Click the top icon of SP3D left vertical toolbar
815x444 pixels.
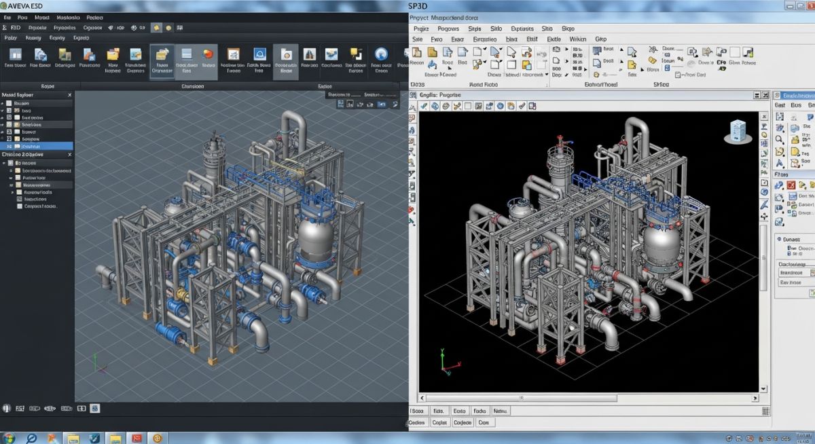(412, 108)
